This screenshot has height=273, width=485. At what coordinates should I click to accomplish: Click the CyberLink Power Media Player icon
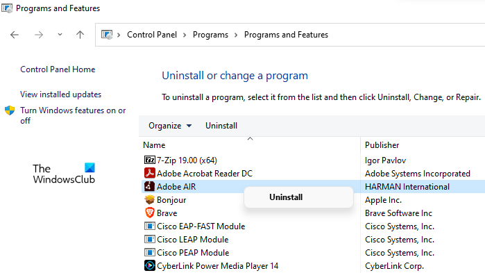point(150,265)
